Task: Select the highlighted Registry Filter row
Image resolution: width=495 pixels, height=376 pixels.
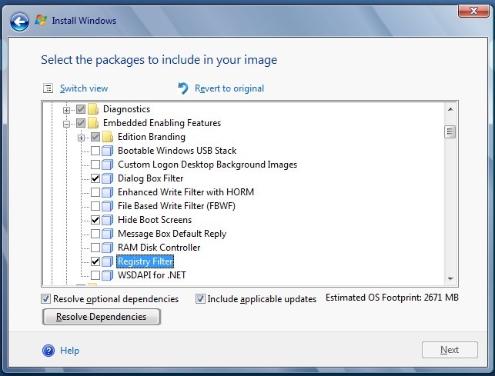Action: pos(145,261)
